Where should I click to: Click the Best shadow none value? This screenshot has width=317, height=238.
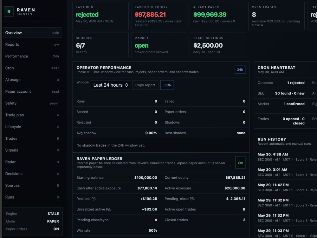coord(241,133)
